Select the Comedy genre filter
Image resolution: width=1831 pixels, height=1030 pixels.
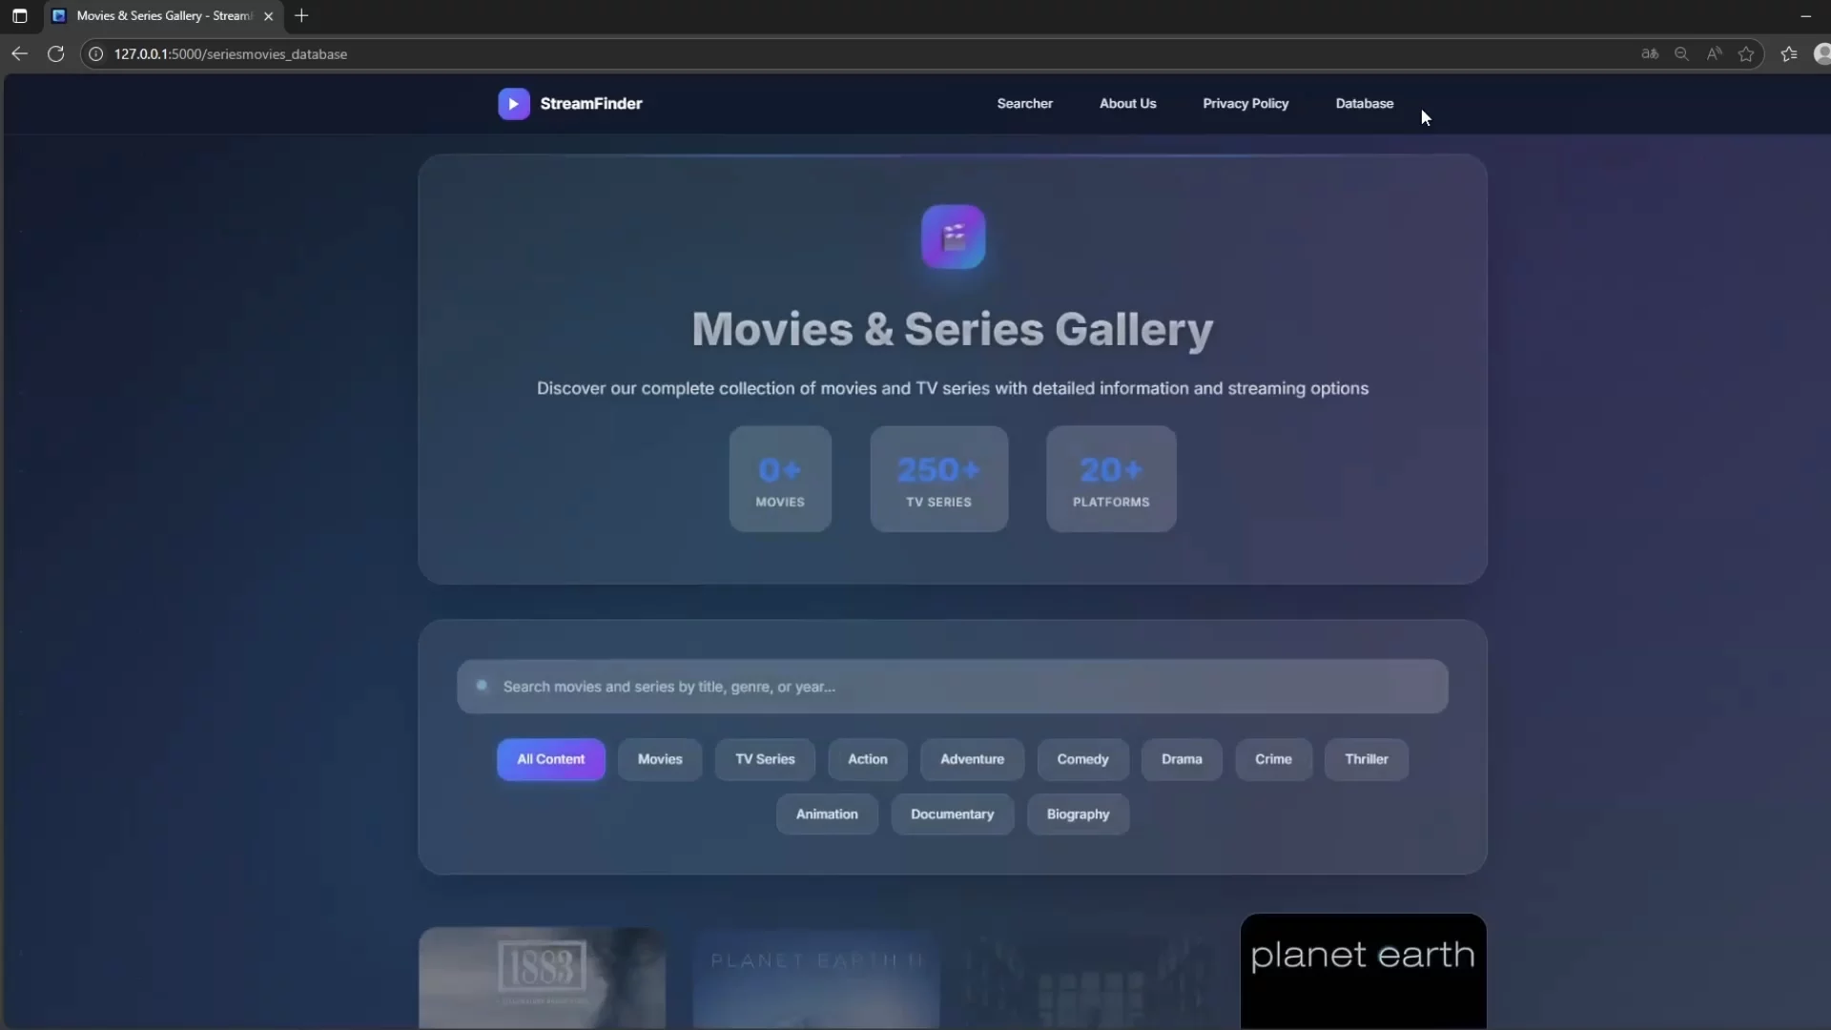[x=1082, y=759]
